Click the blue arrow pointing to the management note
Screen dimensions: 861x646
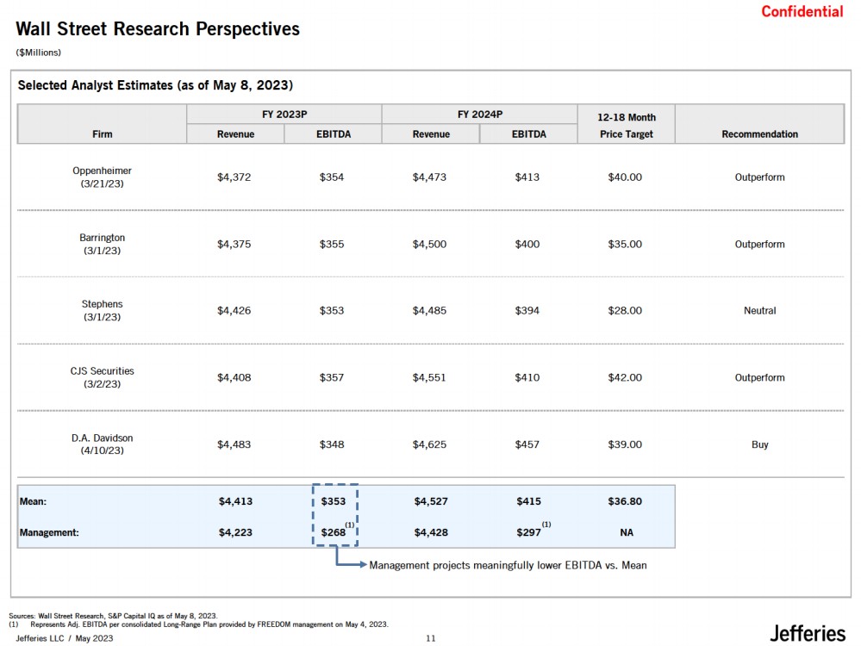(349, 563)
